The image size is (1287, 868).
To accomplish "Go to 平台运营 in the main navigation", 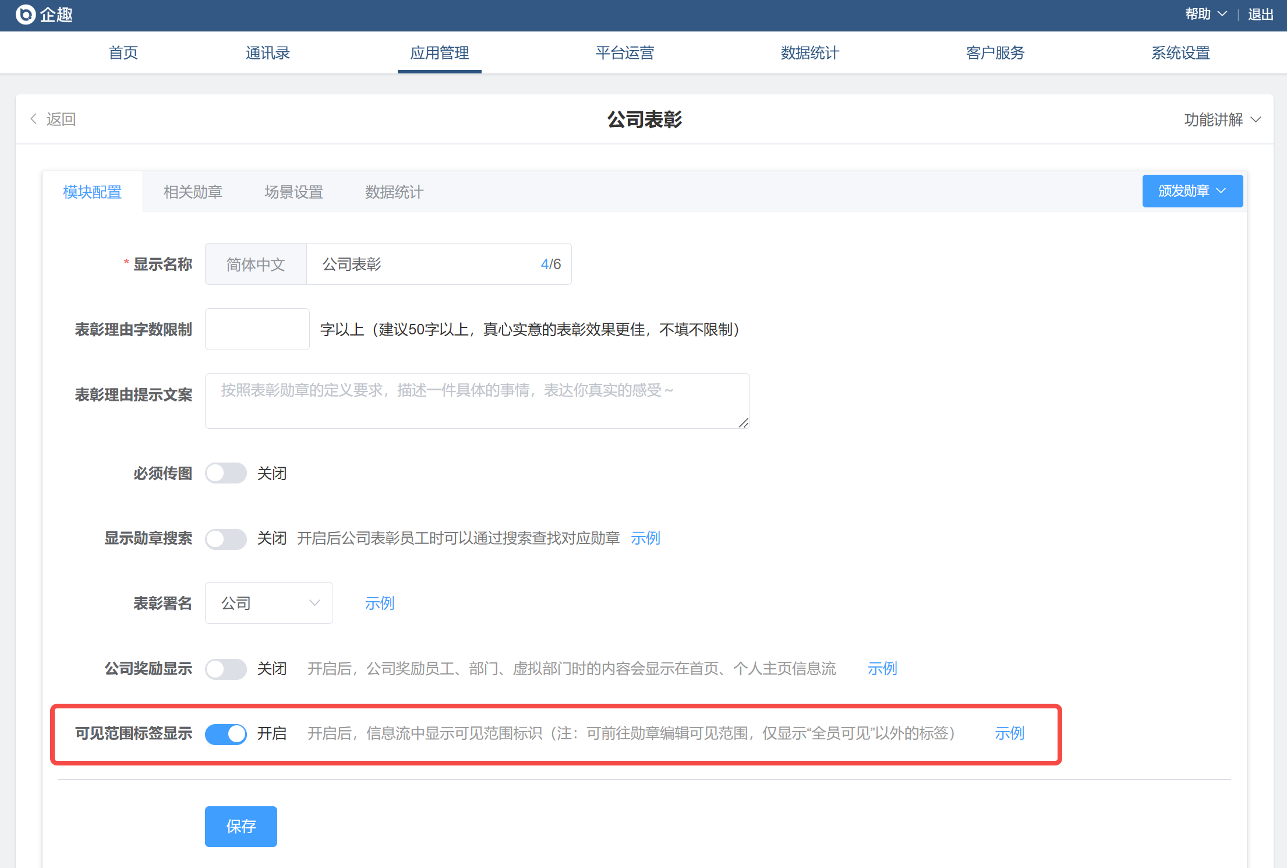I will click(624, 53).
